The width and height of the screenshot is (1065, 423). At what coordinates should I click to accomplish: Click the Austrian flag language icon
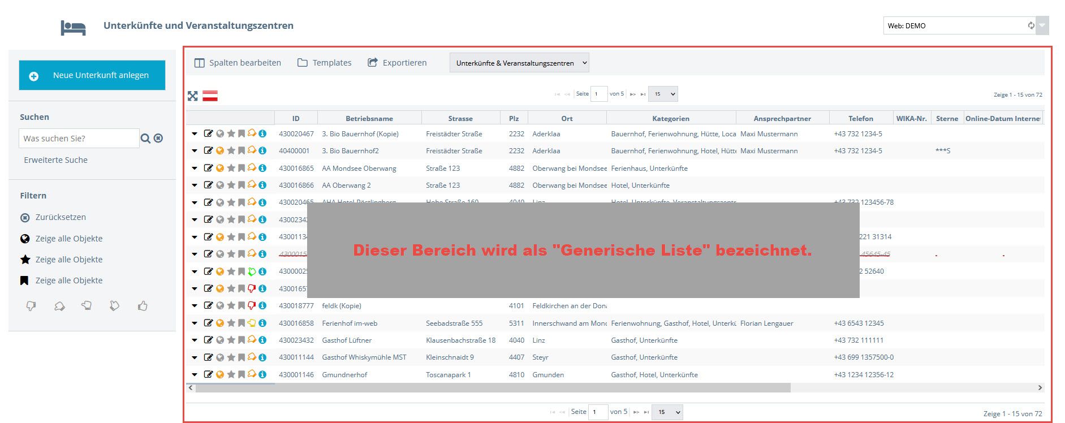pyautogui.click(x=210, y=96)
